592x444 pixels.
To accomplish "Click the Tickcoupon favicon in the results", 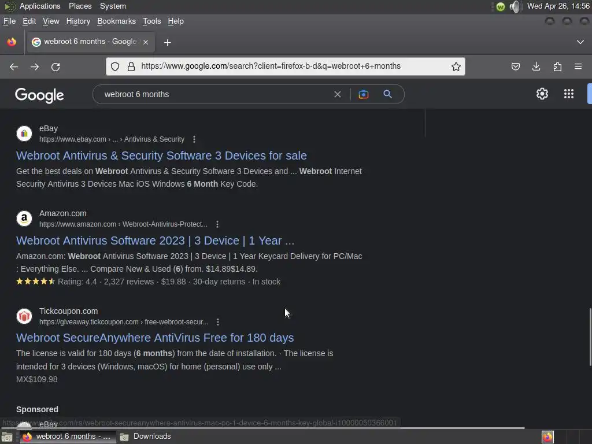I will [x=24, y=316].
